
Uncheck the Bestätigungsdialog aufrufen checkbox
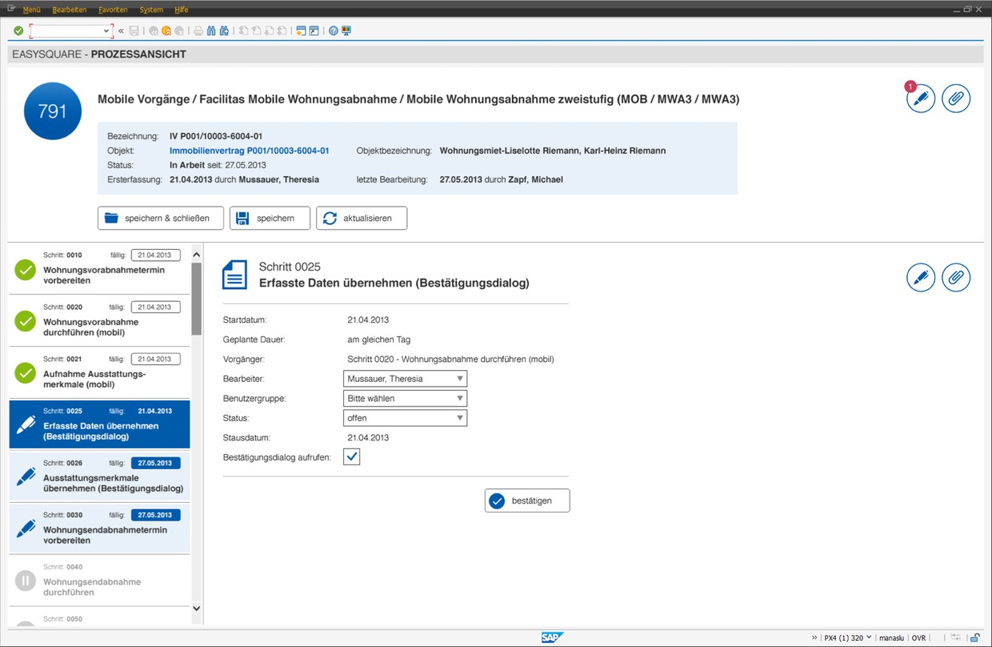point(351,456)
